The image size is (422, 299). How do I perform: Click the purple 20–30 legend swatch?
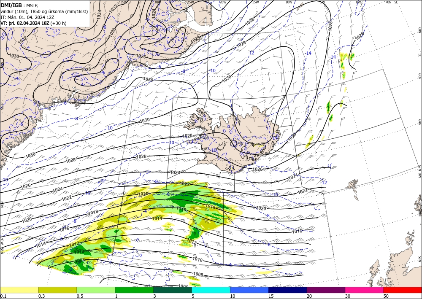[326, 290]
